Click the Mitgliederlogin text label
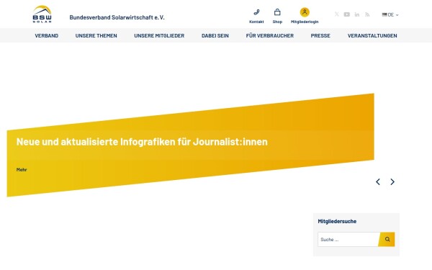Viewport: 432px width, 270px height. pos(305,22)
